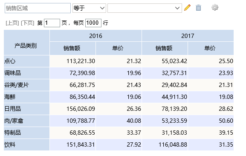The width and height of the screenshot is (246, 156).
Task: Click the 2017 单价 value 23.93
Action: tap(226, 73)
